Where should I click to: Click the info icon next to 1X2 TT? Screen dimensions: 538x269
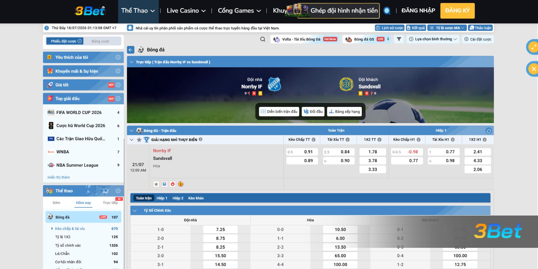tap(379, 140)
